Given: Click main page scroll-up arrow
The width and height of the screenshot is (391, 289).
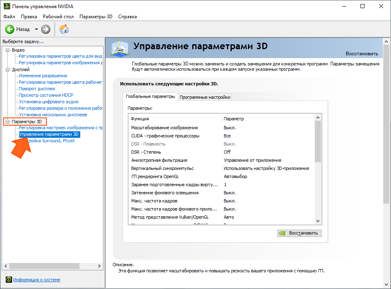Looking at the screenshot, I should coord(386,41).
